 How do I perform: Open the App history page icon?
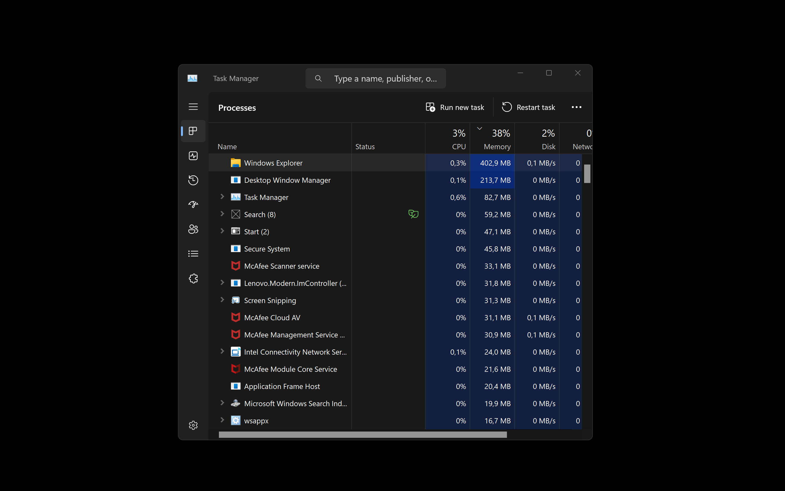click(x=193, y=180)
